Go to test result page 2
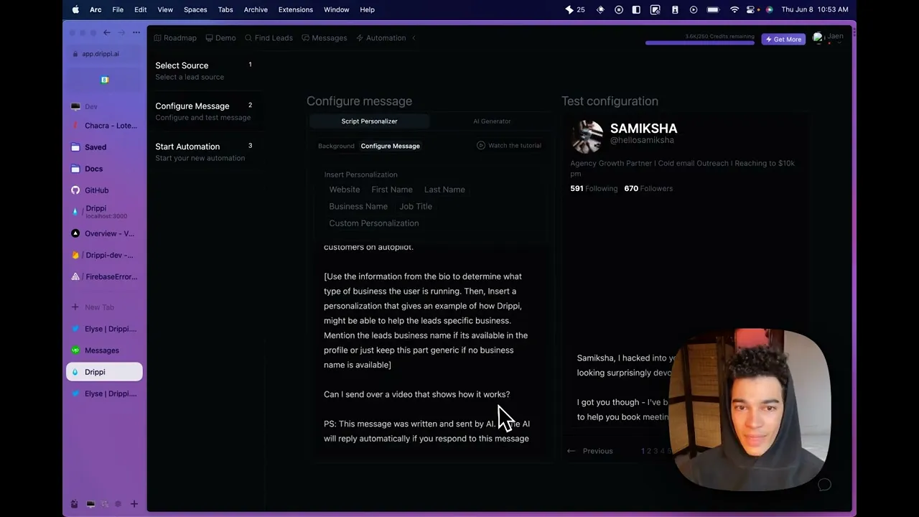 tap(649, 451)
